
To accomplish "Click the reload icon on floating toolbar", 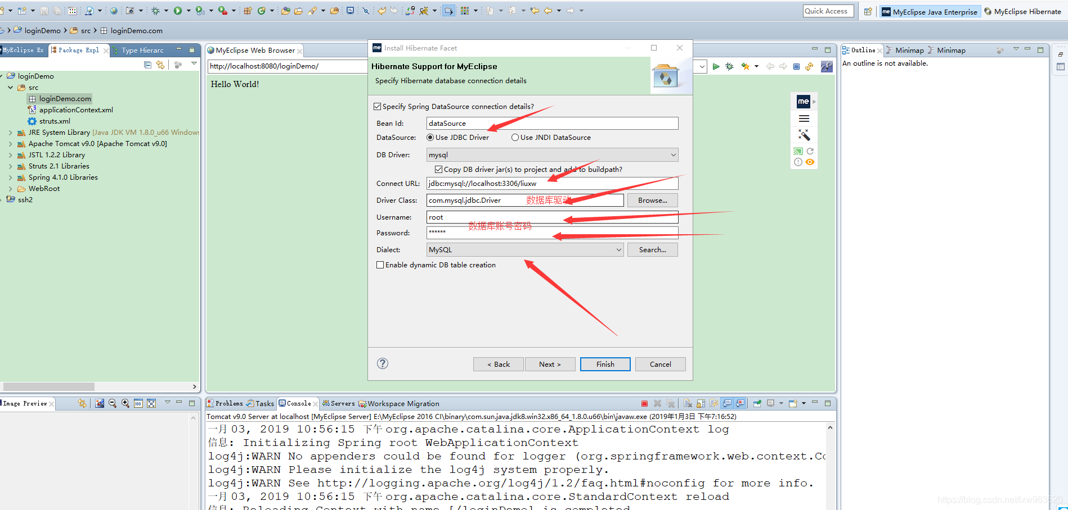I will (x=810, y=151).
